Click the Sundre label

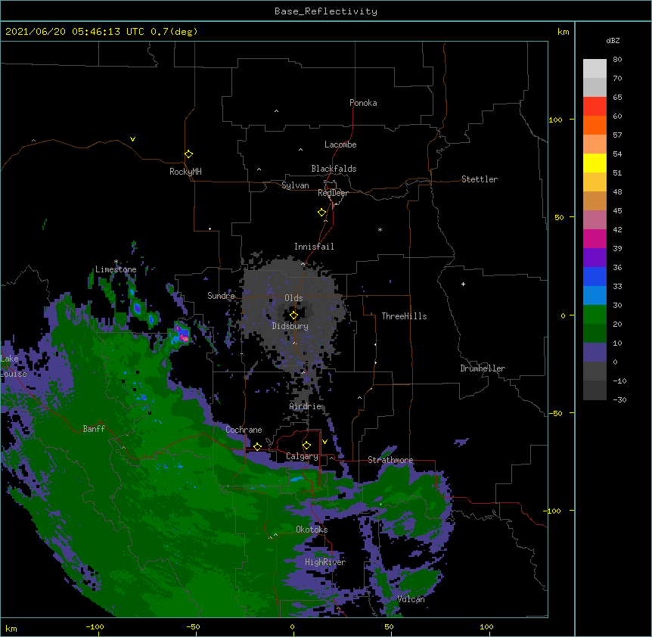pyautogui.click(x=221, y=296)
